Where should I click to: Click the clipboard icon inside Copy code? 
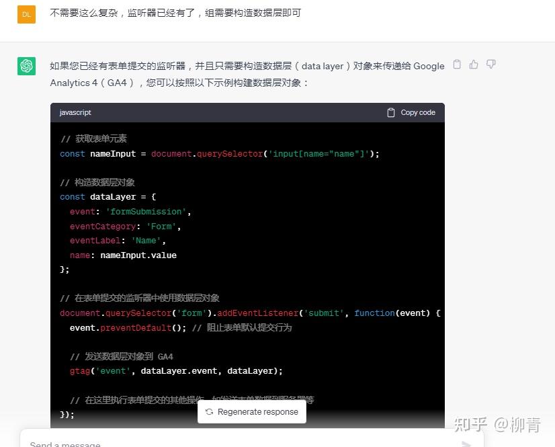click(390, 112)
